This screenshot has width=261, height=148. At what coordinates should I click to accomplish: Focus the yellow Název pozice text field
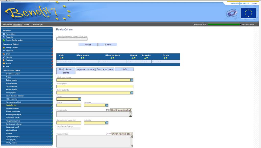[x=95, y=86]
